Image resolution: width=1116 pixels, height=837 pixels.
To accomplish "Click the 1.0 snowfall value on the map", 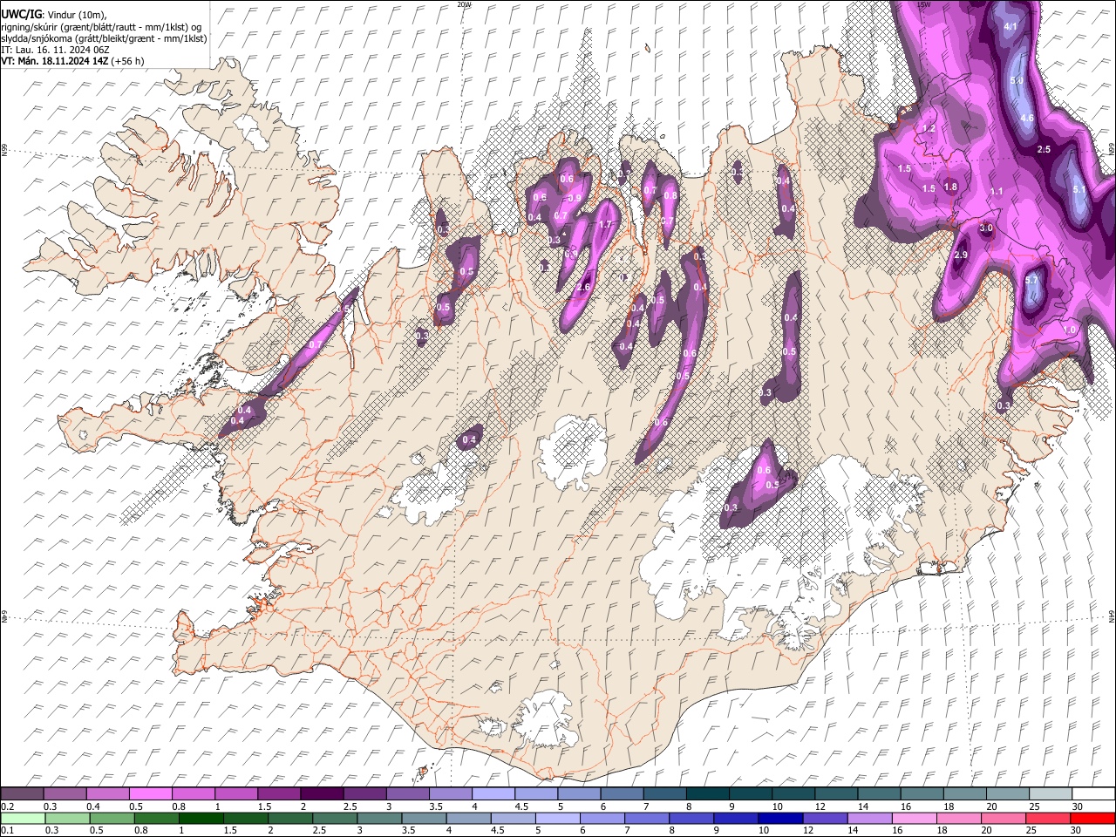I will (1070, 330).
